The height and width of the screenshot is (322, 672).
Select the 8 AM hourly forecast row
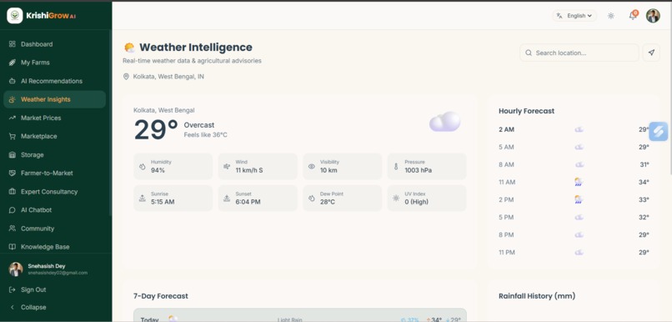pos(574,164)
